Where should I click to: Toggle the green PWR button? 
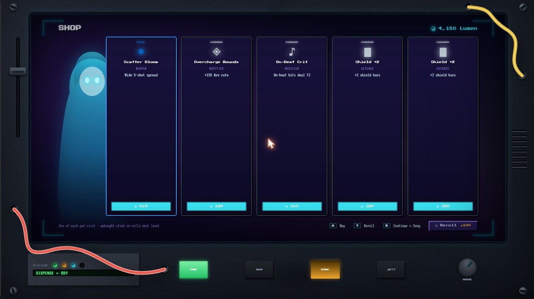tap(193, 270)
